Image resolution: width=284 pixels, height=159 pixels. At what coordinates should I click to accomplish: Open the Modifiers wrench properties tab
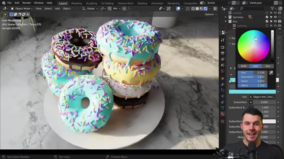pyautogui.click(x=223, y=84)
